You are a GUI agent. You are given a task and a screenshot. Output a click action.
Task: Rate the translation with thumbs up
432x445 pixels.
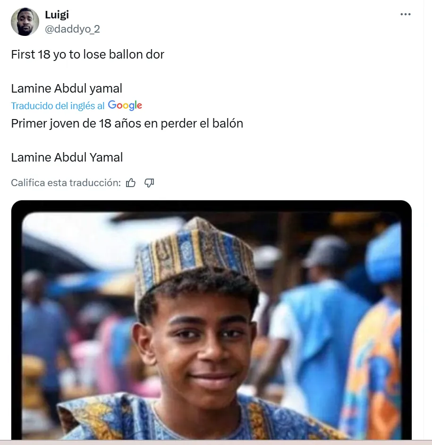click(x=131, y=183)
